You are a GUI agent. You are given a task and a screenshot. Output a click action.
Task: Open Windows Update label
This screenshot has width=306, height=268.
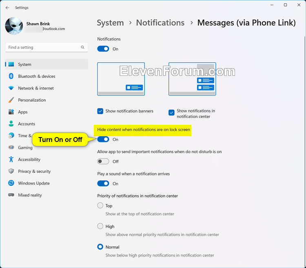point(34,183)
